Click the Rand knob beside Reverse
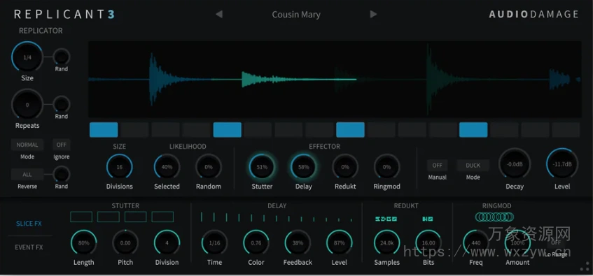The image size is (593, 276). point(62,174)
